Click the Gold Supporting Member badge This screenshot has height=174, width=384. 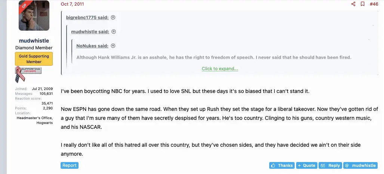click(x=34, y=59)
